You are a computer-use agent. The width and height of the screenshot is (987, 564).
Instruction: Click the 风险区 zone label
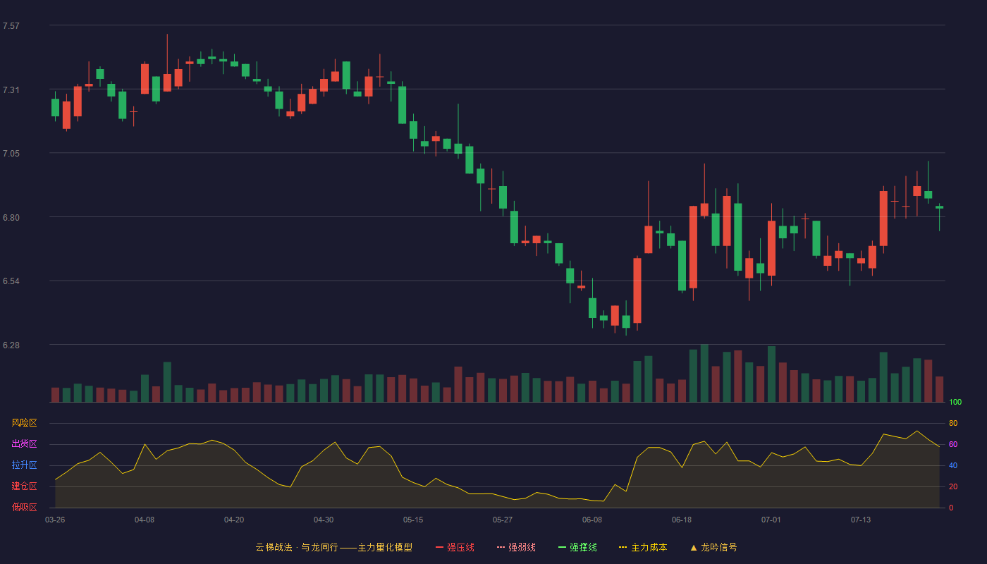tap(24, 423)
